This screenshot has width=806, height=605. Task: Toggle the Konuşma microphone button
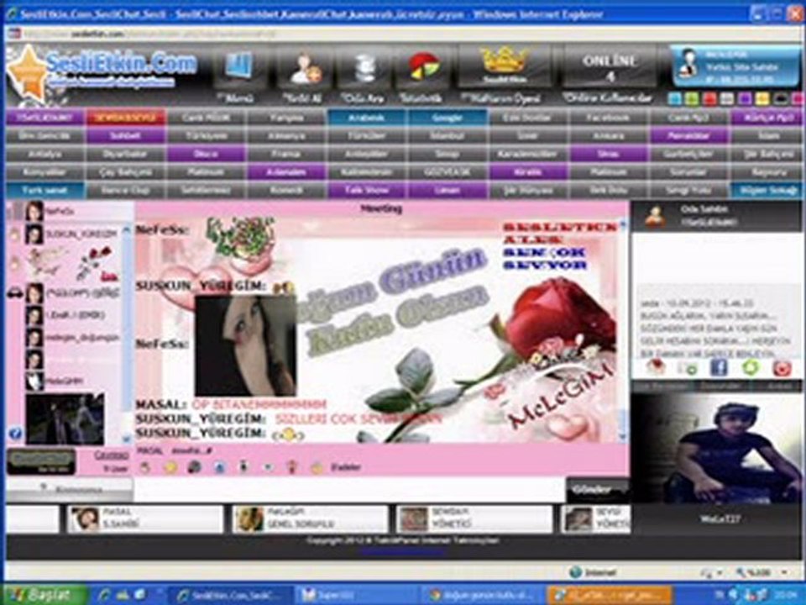70,489
